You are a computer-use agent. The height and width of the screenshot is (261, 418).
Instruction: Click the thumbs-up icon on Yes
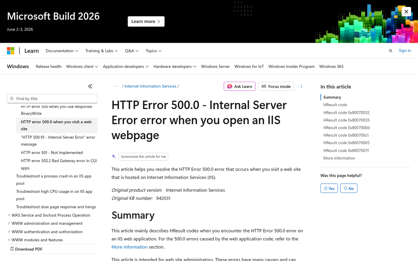click(325, 188)
